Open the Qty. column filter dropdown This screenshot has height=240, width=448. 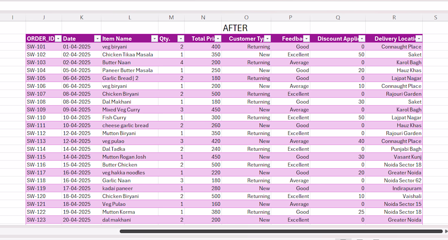181,39
